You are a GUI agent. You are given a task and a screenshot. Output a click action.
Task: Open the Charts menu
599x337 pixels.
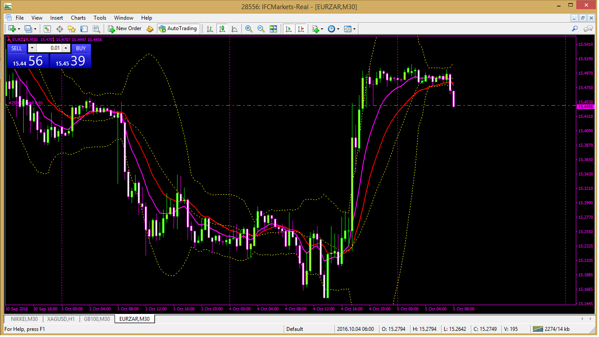[78, 18]
